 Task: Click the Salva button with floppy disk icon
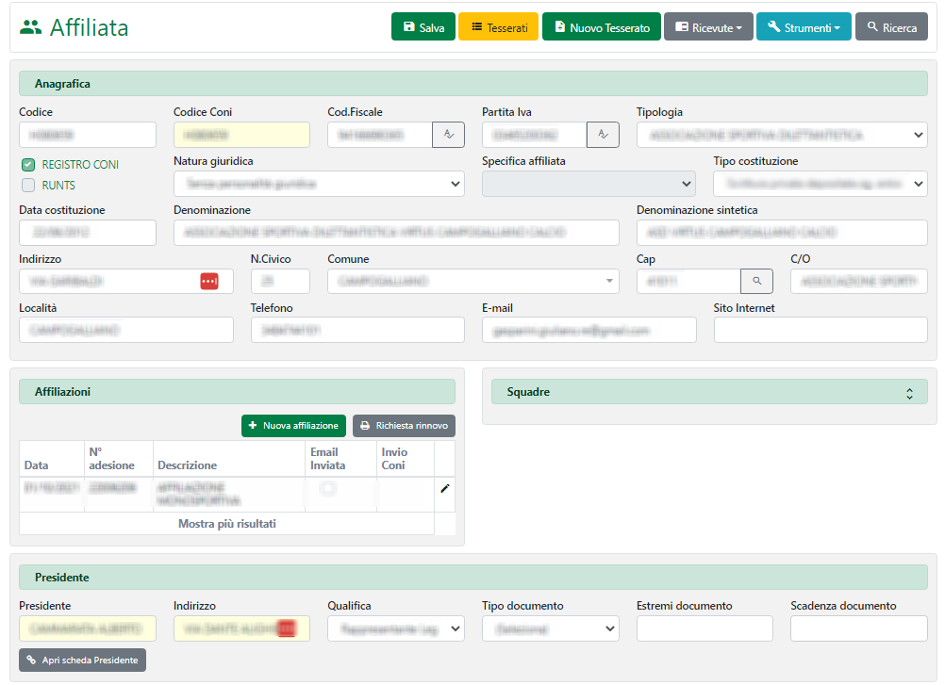click(x=423, y=27)
